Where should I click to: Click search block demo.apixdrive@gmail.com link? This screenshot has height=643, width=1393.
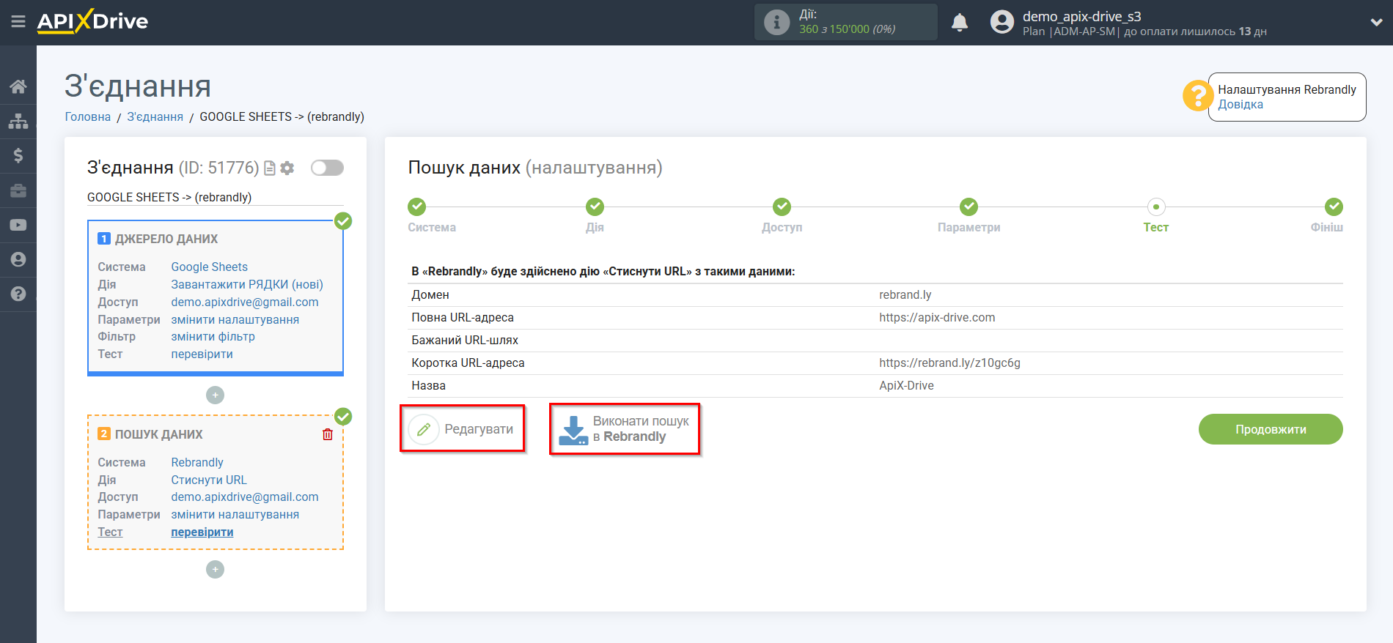pyautogui.click(x=245, y=497)
